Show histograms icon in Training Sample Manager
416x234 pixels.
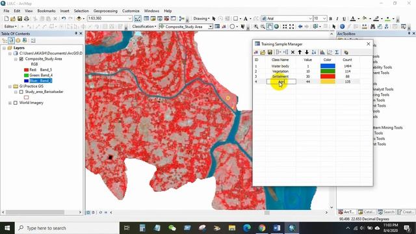(322, 52)
